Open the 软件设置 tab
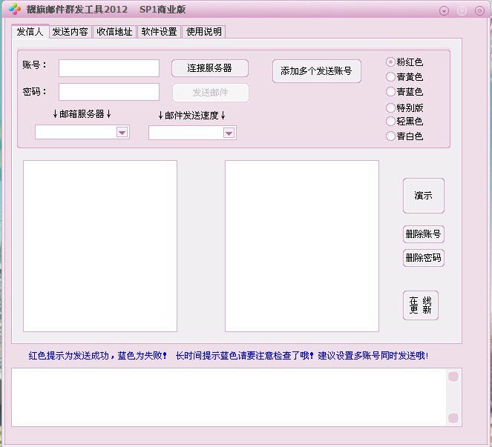 (x=159, y=32)
